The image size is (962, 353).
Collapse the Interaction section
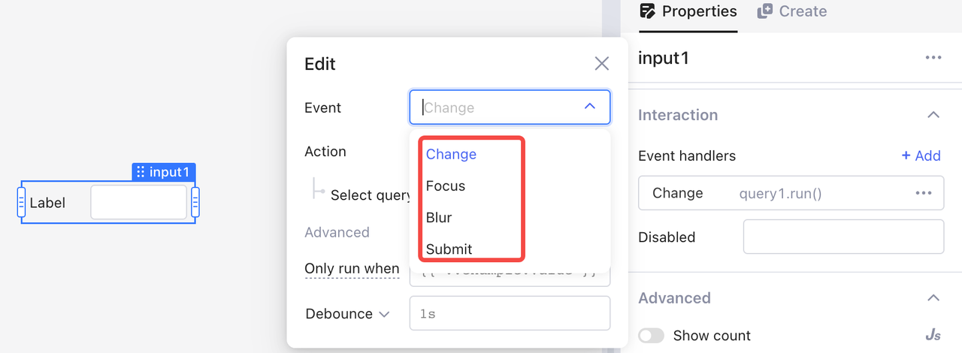(933, 115)
